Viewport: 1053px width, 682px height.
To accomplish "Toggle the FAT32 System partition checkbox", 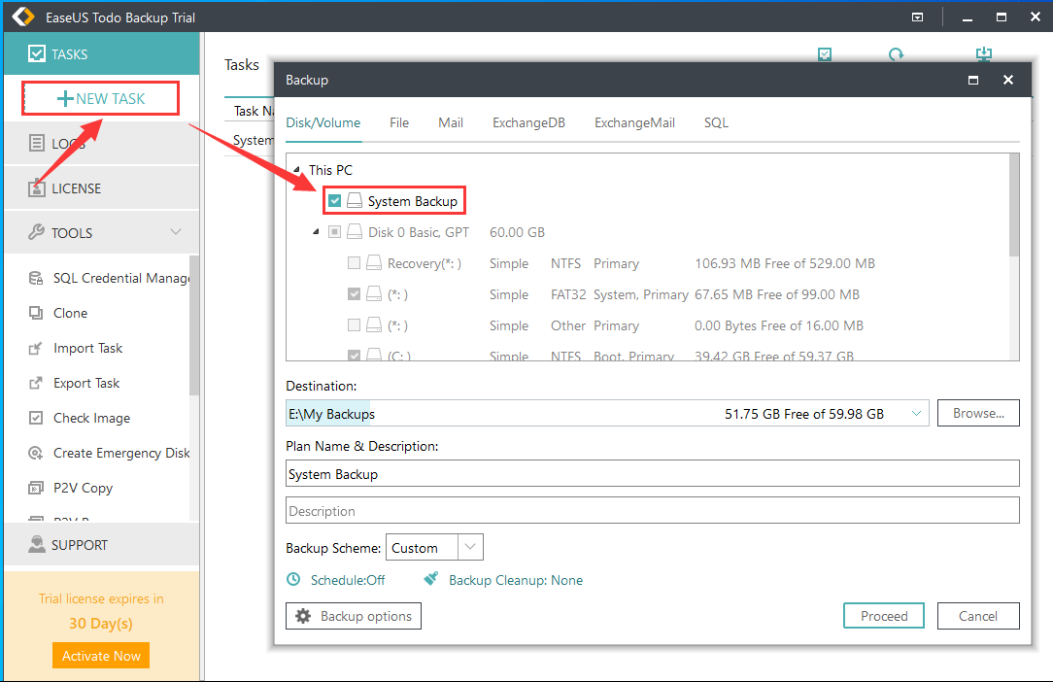I will coord(354,293).
